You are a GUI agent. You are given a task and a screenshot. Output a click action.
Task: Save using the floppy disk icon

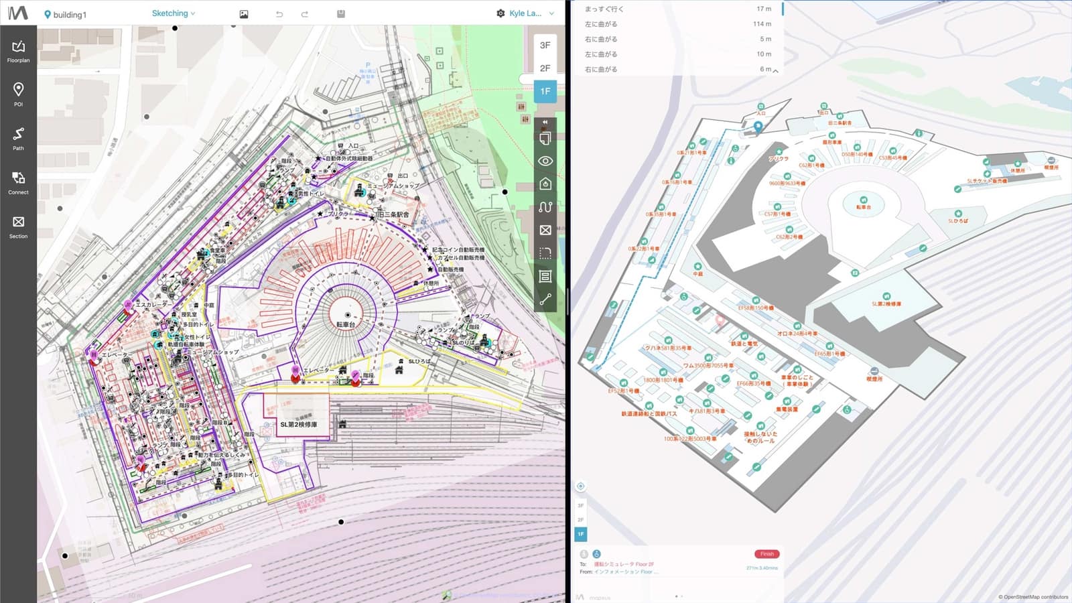pos(341,13)
